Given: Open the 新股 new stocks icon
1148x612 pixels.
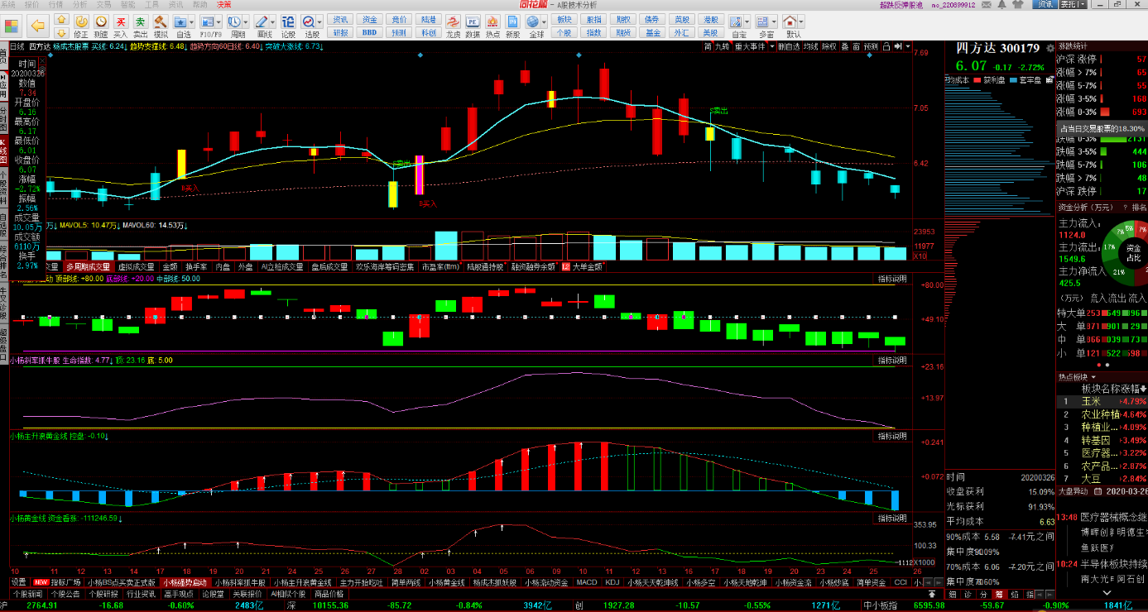Looking at the screenshot, I should click(513, 22).
